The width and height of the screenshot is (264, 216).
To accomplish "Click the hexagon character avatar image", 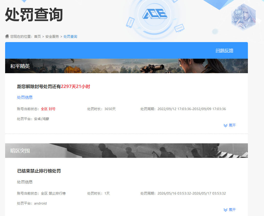I will pyautogui.click(x=244, y=17).
